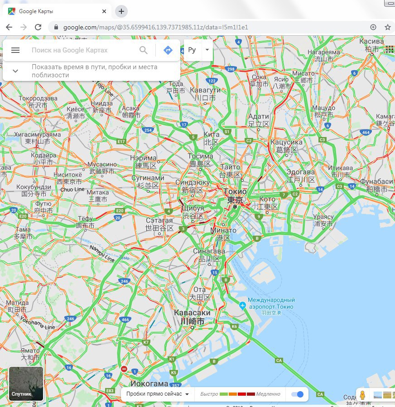Viewport: 395px width, 407px height.
Task: Close the Google Карты tab
Action: 104,11
